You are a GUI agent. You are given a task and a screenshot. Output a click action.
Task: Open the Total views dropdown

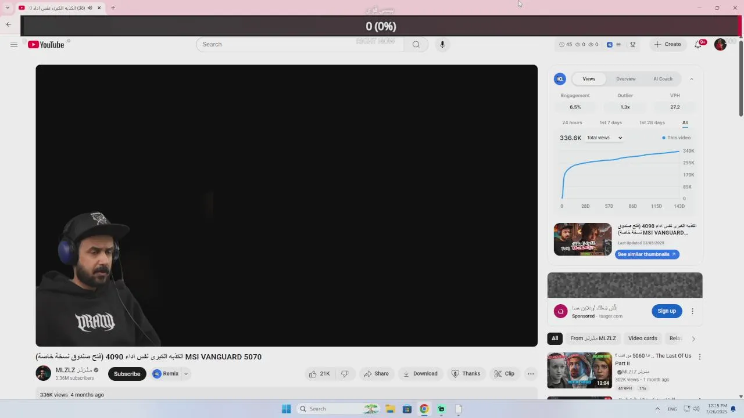(604, 138)
